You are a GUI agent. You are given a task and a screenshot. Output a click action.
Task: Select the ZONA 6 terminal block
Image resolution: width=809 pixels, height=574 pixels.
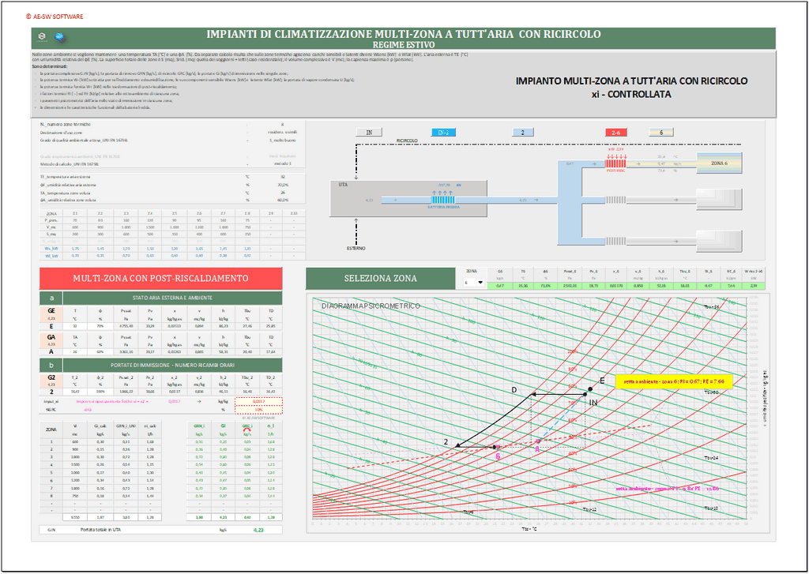pyautogui.click(x=718, y=163)
